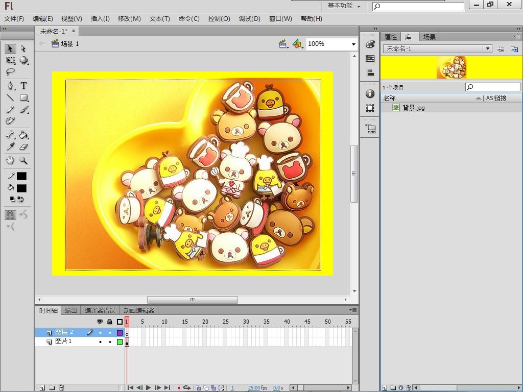The height and width of the screenshot is (392, 523).
Task: Select the Pencil tool
Action: click(x=10, y=110)
